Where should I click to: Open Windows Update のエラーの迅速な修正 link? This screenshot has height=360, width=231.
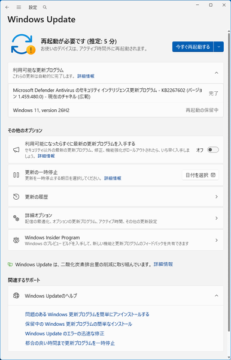[x=65, y=334]
